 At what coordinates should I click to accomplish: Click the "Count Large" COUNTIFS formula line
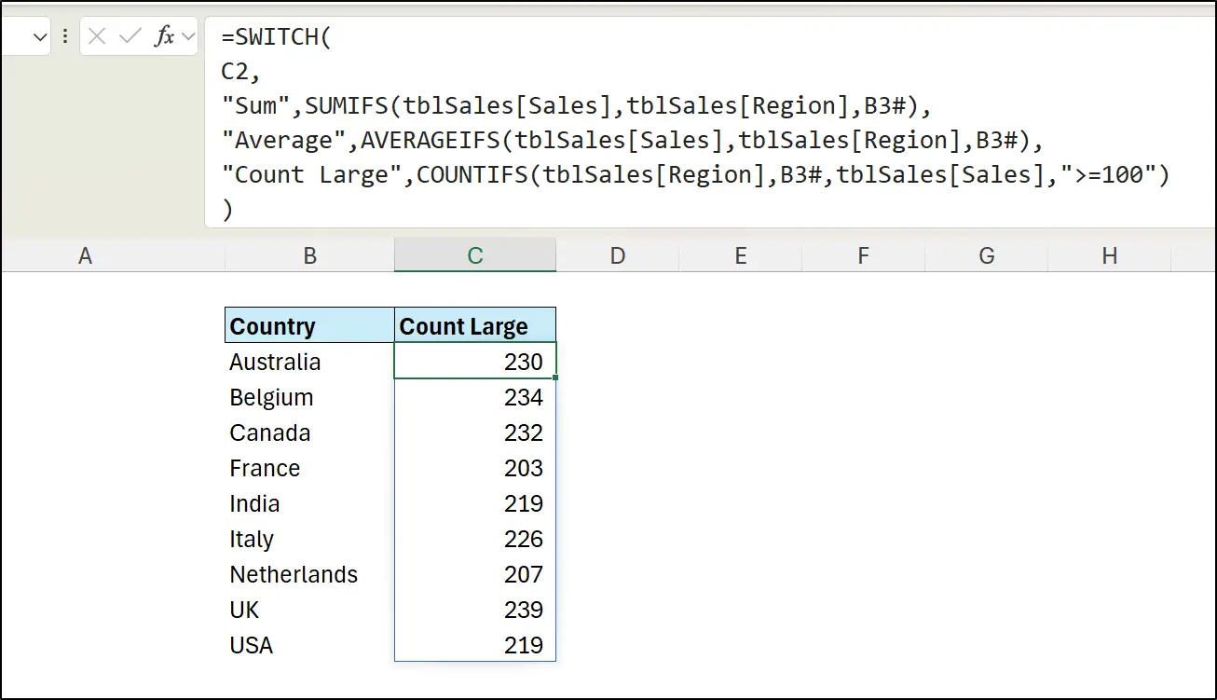click(x=695, y=175)
